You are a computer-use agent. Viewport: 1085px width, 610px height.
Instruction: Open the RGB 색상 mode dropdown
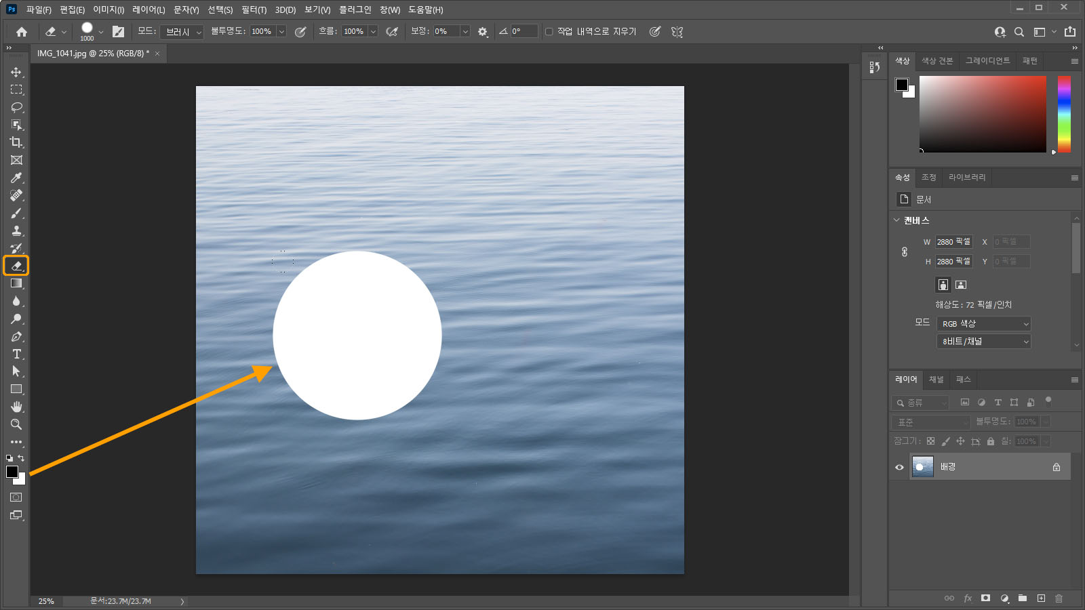click(x=984, y=324)
